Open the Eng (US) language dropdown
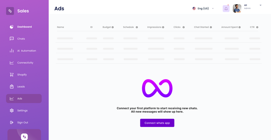271x140 pixels. point(203,8)
